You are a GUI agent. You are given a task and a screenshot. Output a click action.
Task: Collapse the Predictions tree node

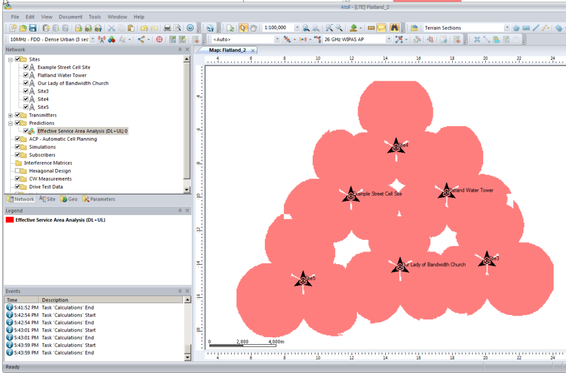[x=10, y=123]
